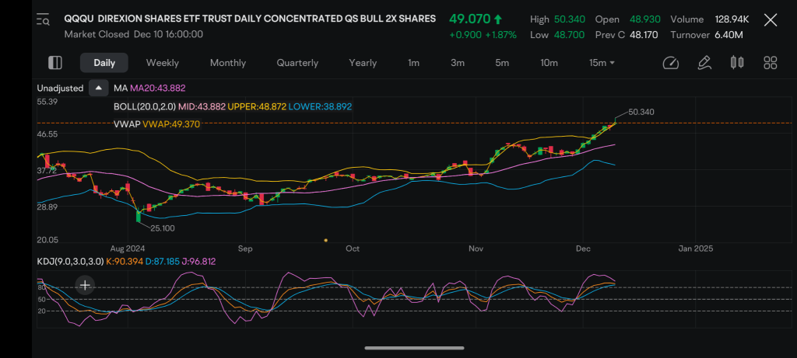Click the round plus button on KDJ panel
This screenshot has height=358, width=797.
click(85, 285)
